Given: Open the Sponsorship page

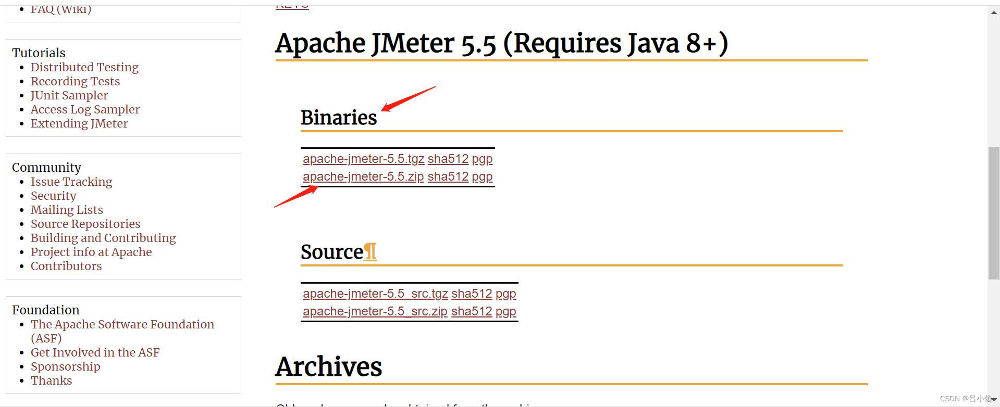Looking at the screenshot, I should point(65,366).
